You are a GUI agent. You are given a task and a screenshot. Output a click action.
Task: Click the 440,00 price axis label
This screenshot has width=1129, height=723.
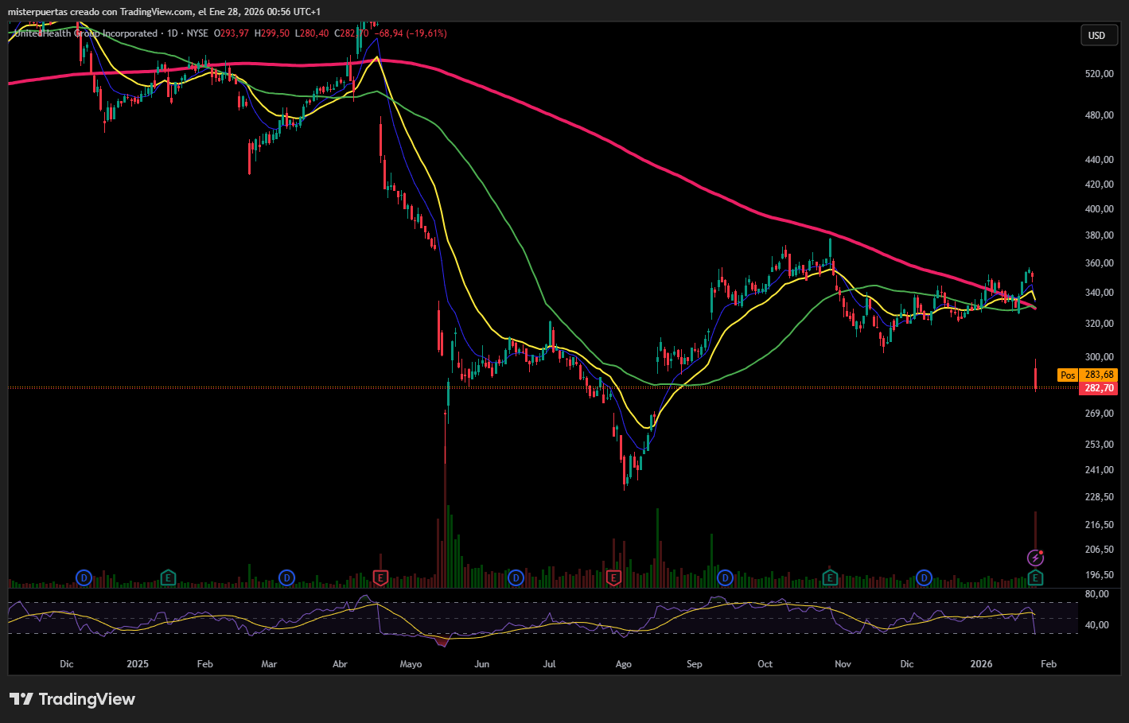pos(1099,160)
